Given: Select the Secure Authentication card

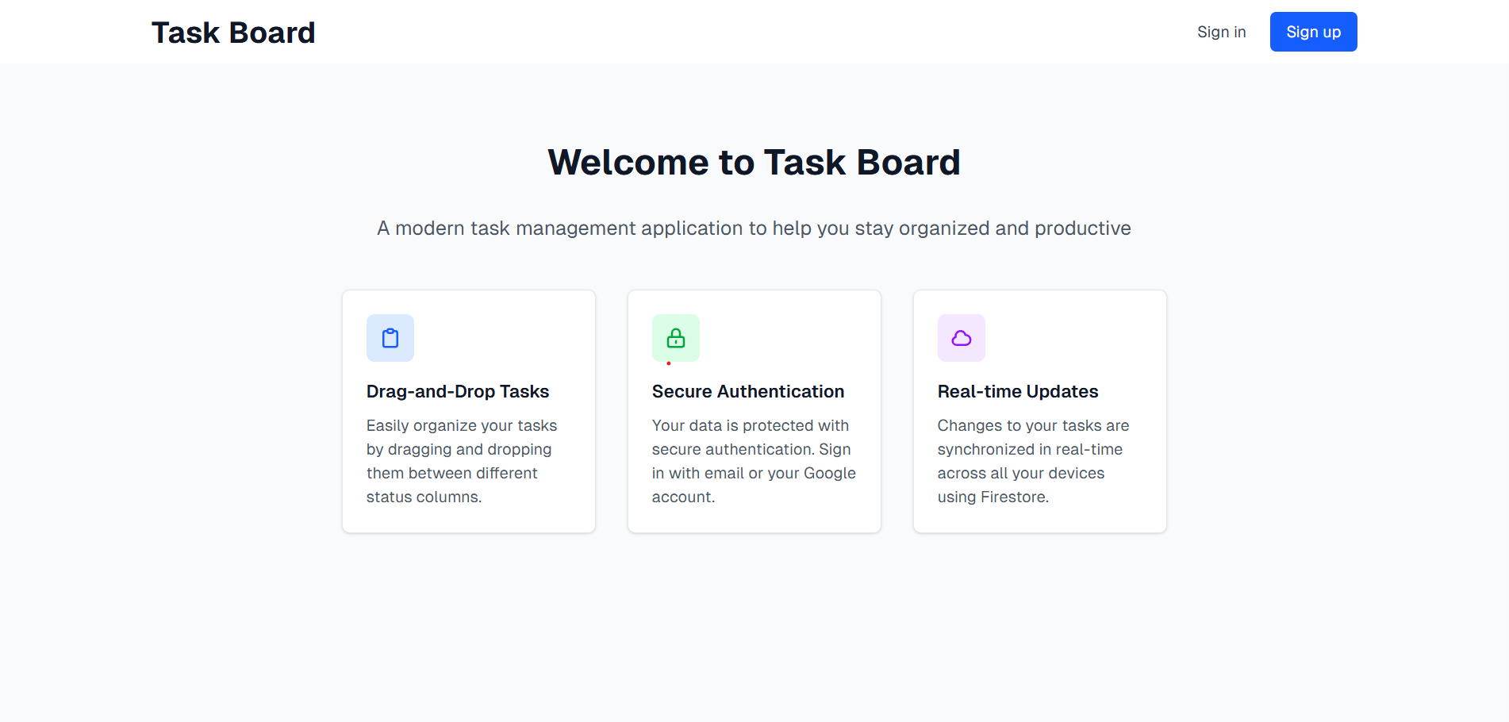Looking at the screenshot, I should click(x=754, y=411).
